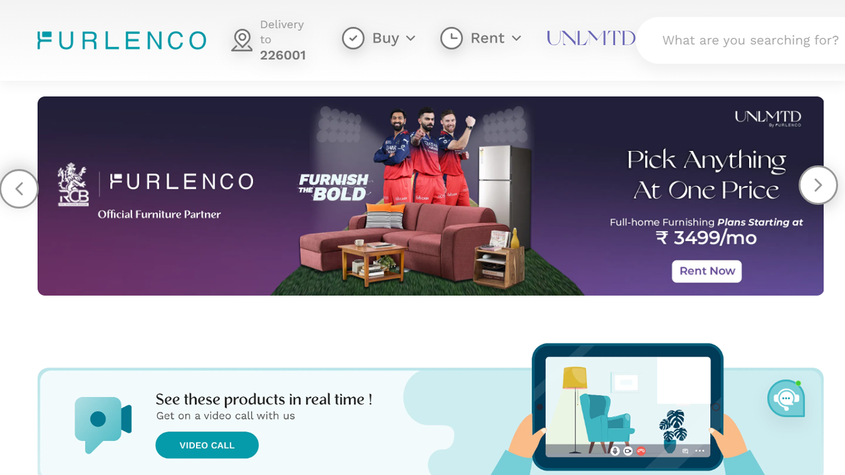Click the Buy checkmark circle icon
845x475 pixels.
[x=353, y=38]
